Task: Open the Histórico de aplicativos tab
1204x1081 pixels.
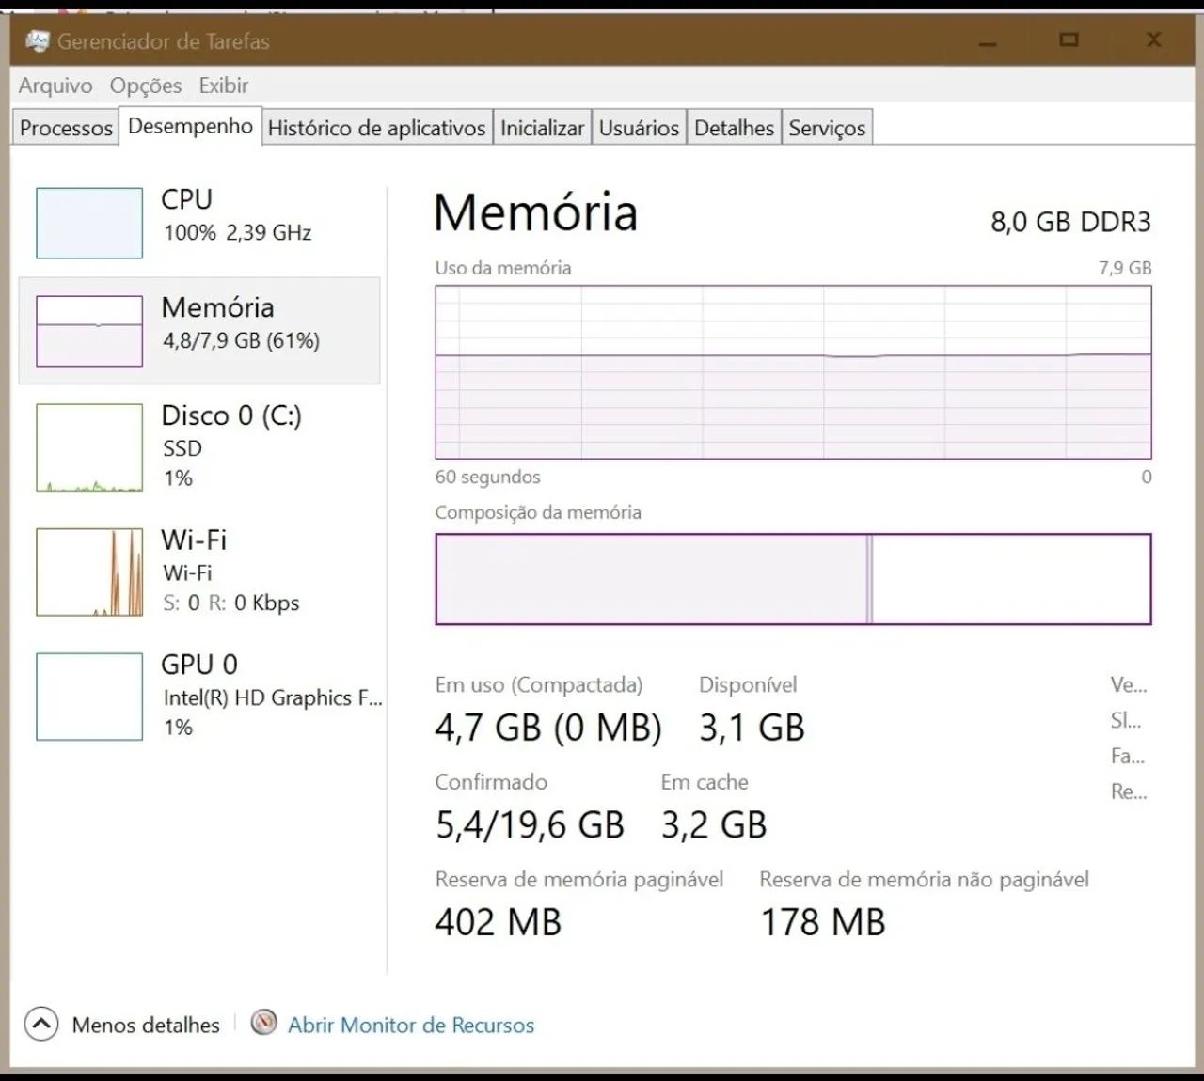Action: tap(376, 128)
